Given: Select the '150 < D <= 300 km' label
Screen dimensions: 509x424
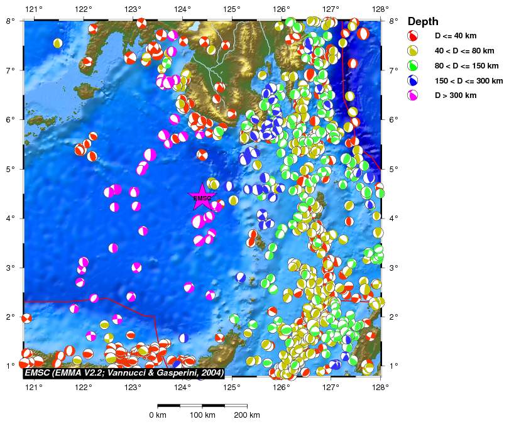Looking at the screenshot, I should [x=469, y=80].
